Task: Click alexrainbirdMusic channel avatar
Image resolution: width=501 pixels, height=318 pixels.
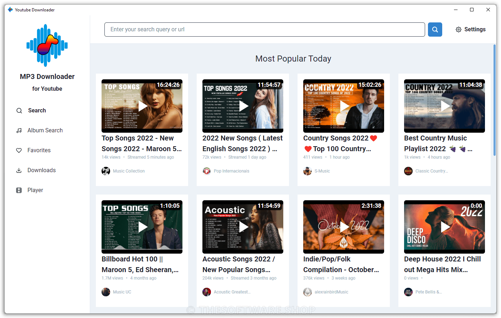Action: click(x=308, y=292)
